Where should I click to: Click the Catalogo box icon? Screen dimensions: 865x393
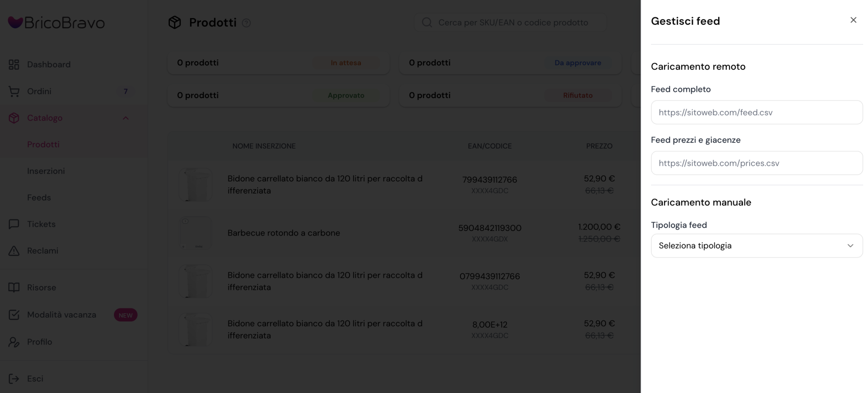(14, 118)
